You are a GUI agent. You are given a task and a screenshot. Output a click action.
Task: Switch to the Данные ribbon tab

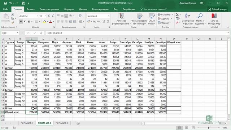point(83,9)
